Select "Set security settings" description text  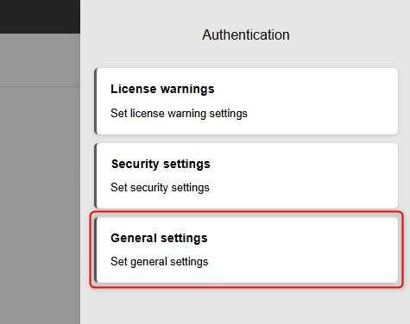click(160, 188)
